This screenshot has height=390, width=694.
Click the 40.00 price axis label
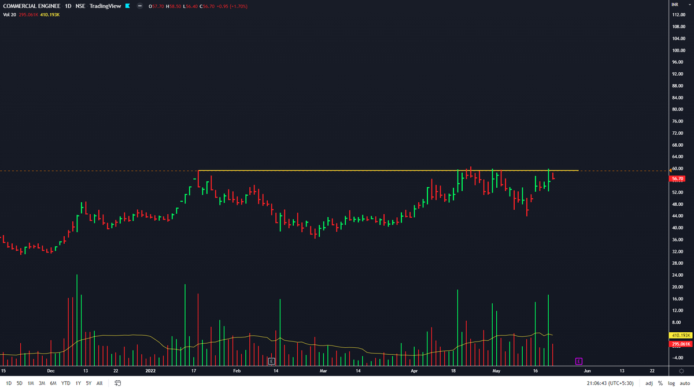coord(678,228)
